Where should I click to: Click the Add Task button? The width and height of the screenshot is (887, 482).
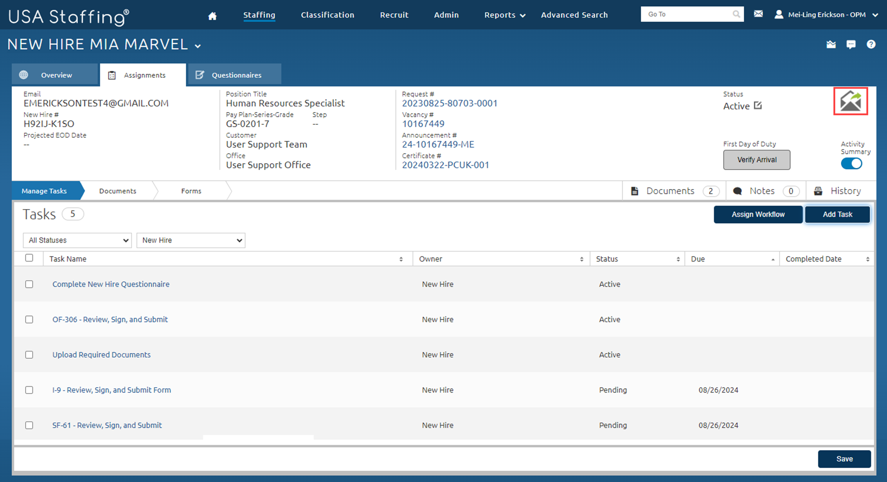837,214
